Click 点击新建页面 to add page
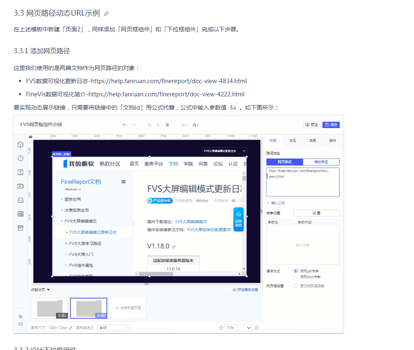The image size is (414, 350). tap(128, 308)
